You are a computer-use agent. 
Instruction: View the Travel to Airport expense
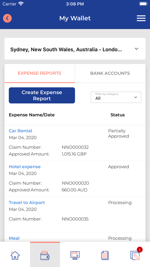[27, 203]
